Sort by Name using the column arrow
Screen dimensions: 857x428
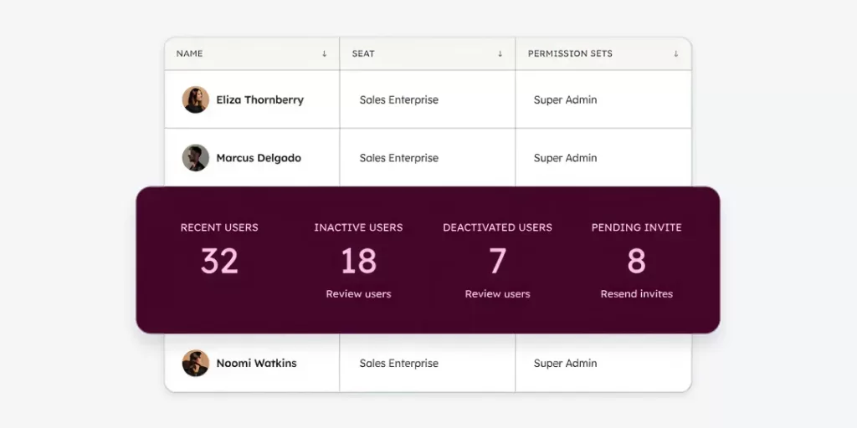325,54
